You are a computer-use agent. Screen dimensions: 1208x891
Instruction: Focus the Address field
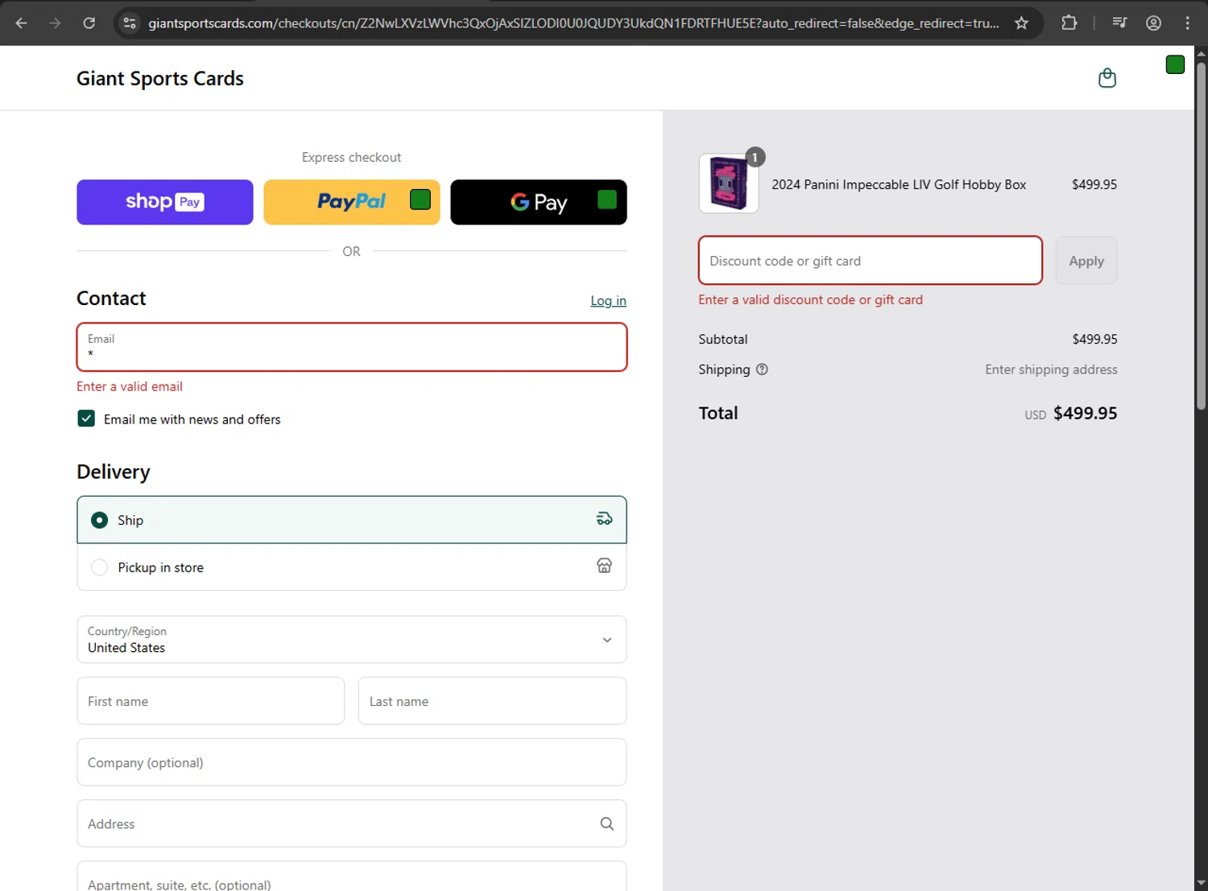point(352,823)
